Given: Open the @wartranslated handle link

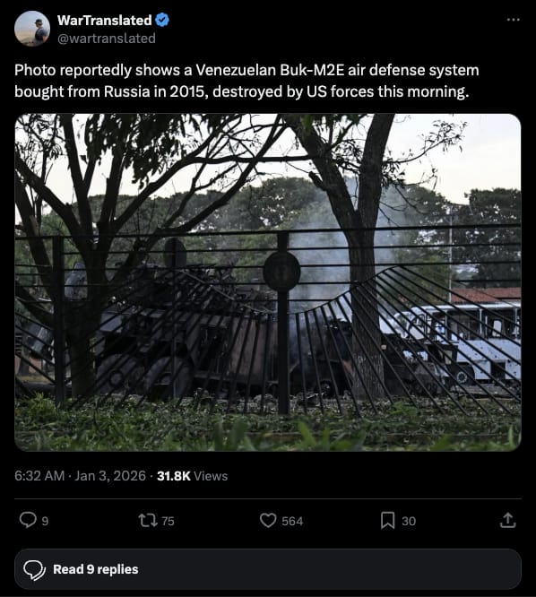Looking at the screenshot, I should click(x=106, y=39).
